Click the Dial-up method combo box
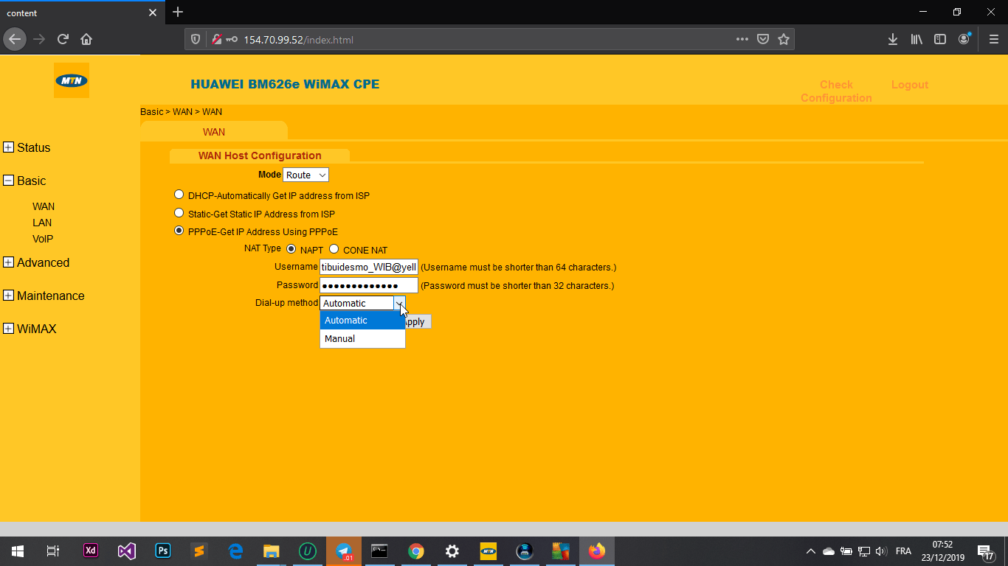This screenshot has height=566, width=1008. 362,303
